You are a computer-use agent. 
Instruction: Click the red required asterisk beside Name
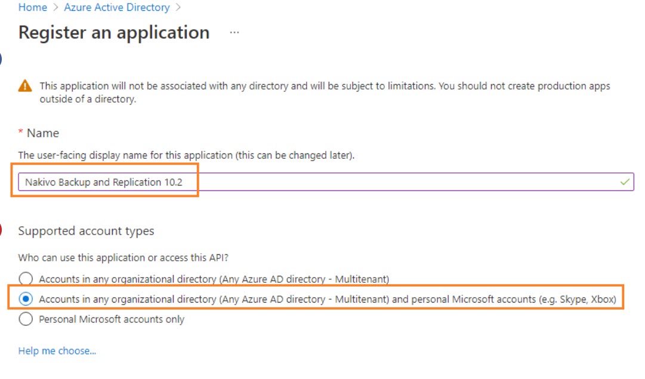21,133
